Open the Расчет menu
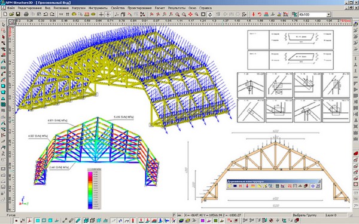This screenshot has width=359, height=224. coord(160,8)
